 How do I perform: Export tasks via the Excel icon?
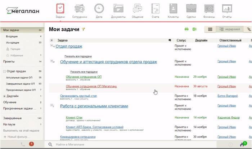click(194, 29)
